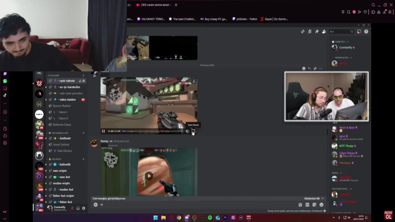The image size is (395, 222).
Task: Open the browser downloads icon
Action: pos(384,12)
